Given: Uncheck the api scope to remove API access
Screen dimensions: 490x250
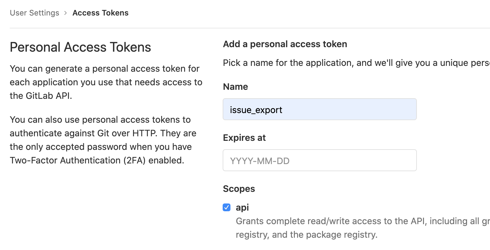Looking at the screenshot, I should click(226, 207).
